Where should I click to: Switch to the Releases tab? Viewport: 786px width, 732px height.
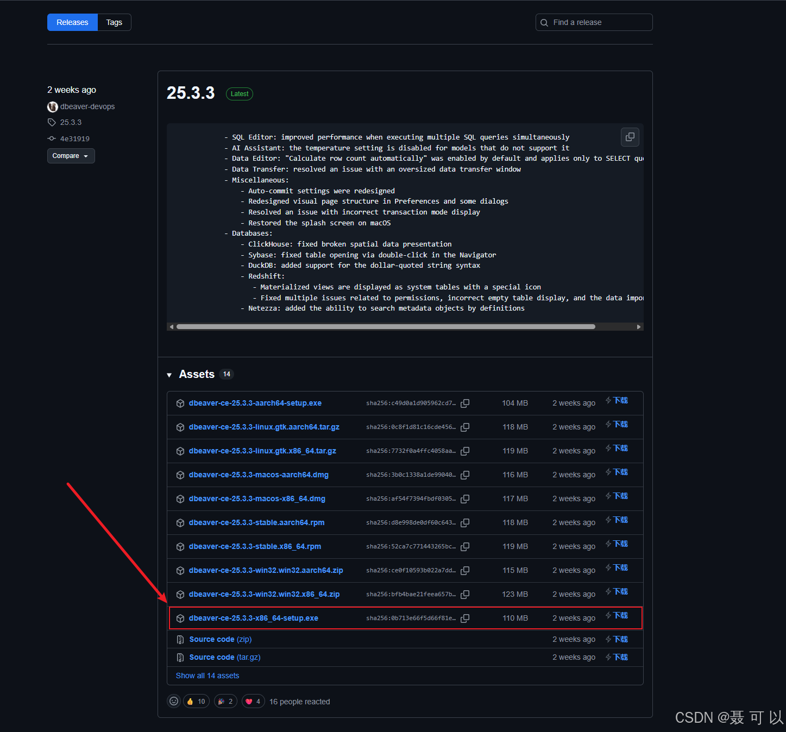coord(72,22)
